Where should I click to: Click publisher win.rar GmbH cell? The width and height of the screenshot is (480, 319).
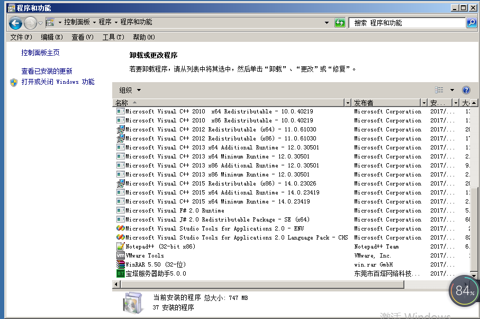pyautogui.click(x=374, y=264)
